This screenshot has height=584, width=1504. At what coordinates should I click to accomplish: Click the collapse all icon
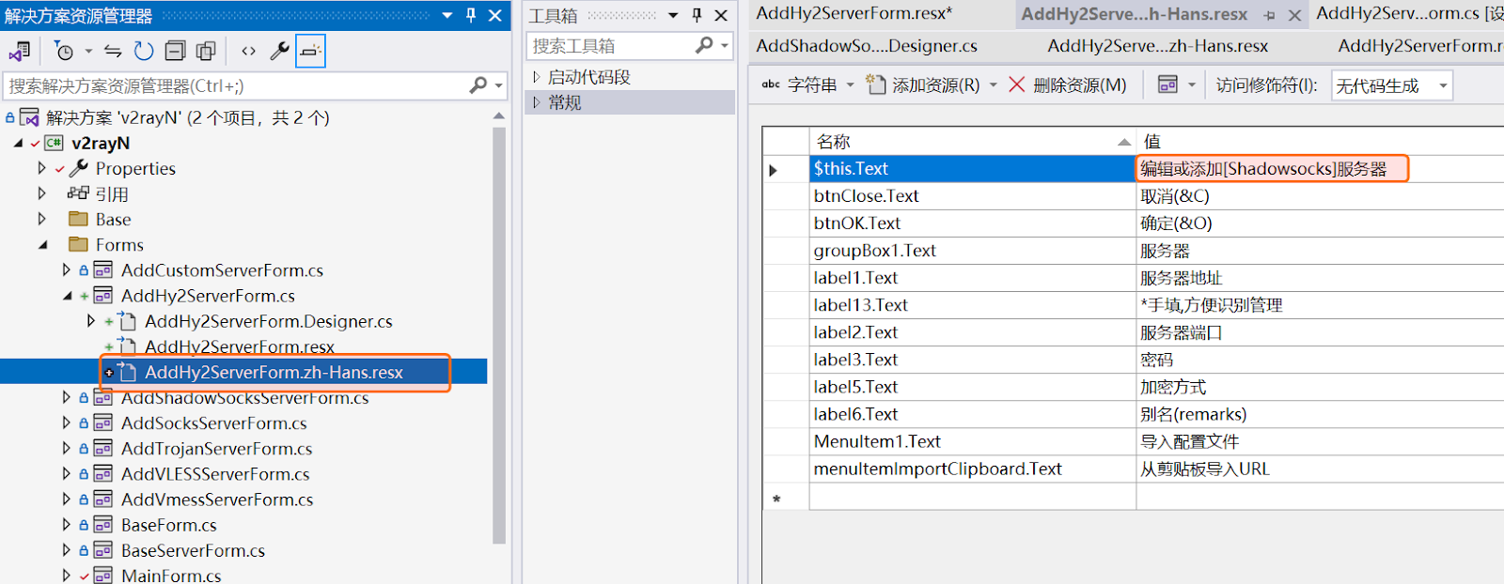(x=175, y=51)
